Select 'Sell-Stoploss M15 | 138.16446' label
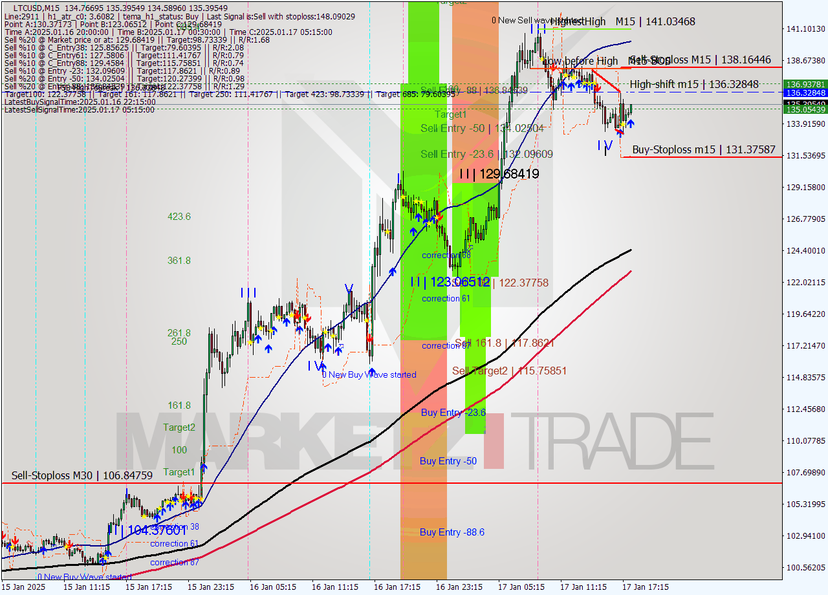This screenshot has width=828, height=595. [x=700, y=59]
